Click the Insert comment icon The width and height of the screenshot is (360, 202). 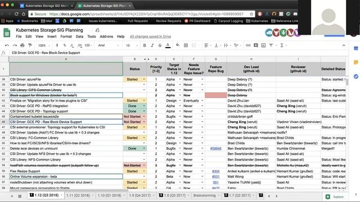tap(256, 45)
